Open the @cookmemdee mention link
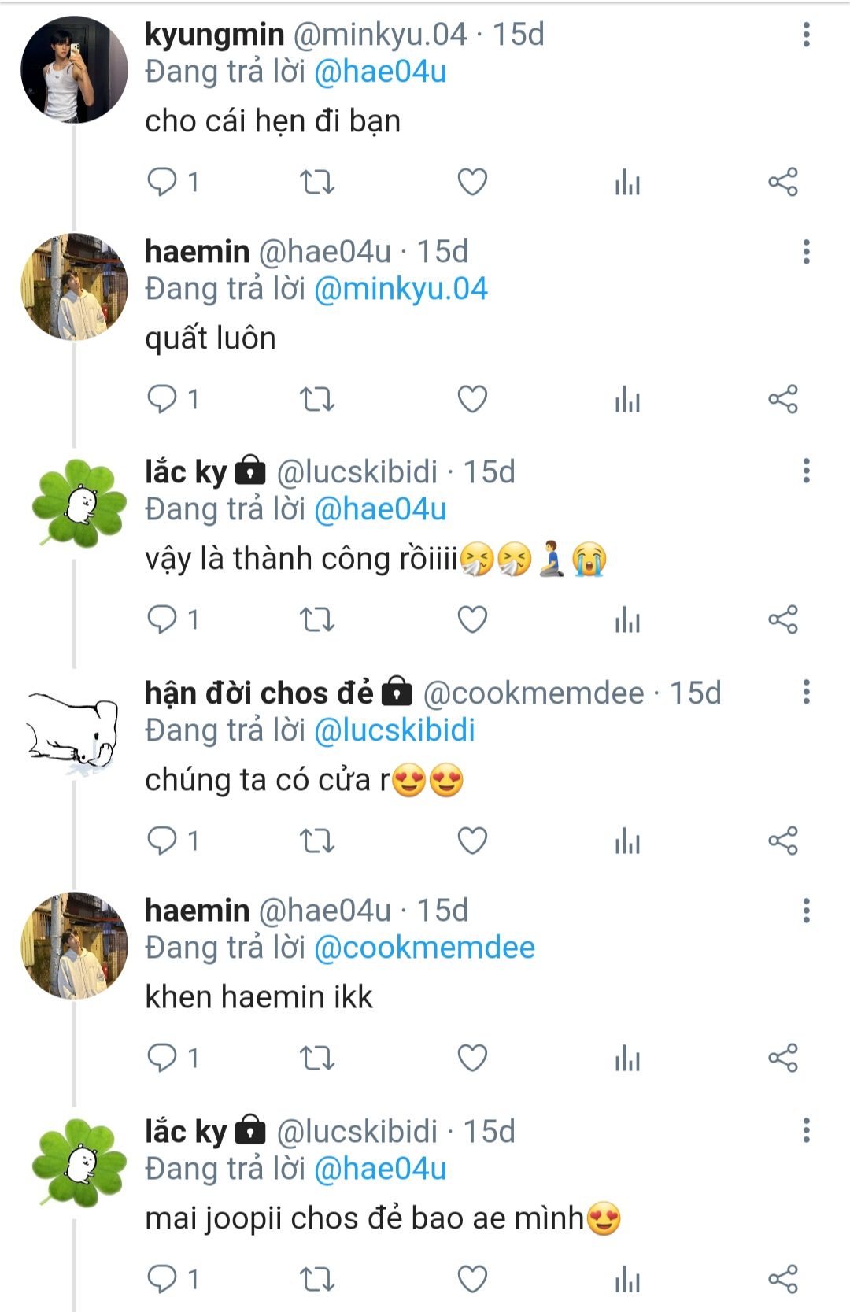This screenshot has height=1312, width=850. (424, 948)
